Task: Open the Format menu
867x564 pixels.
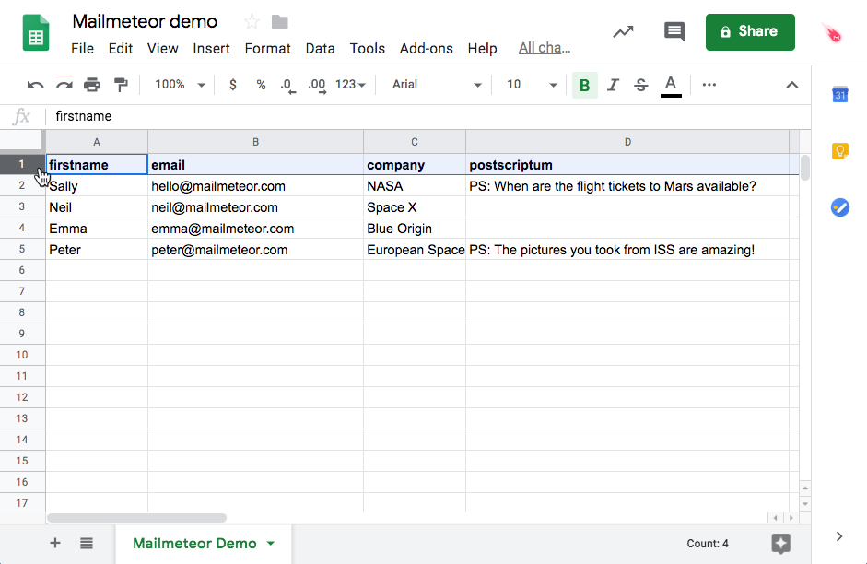Action: pos(267,49)
